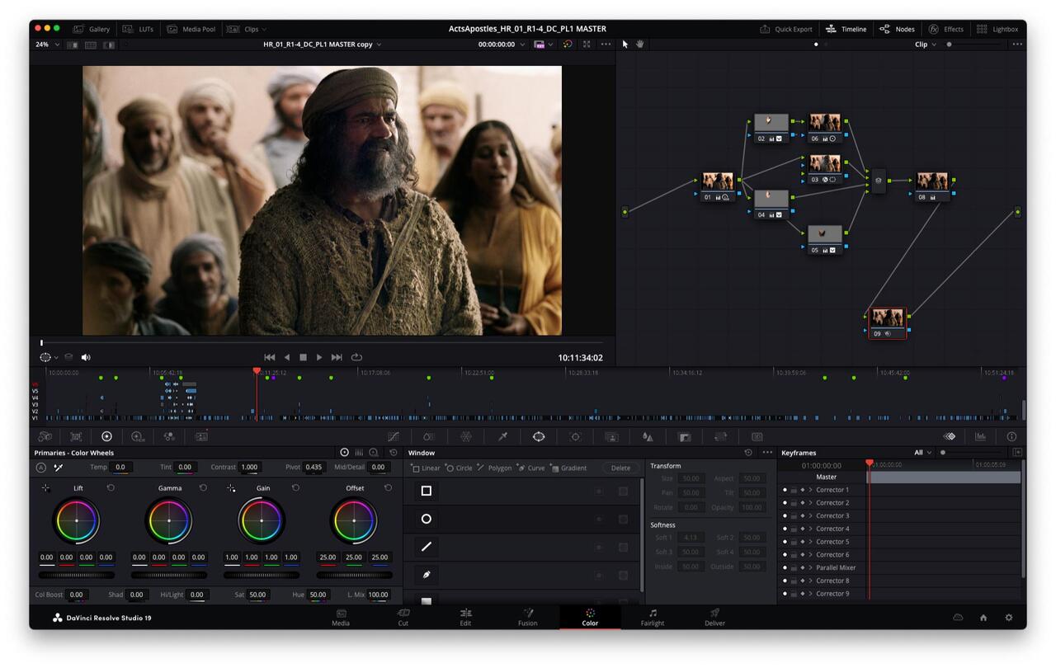
Task: Open the Gallery panel
Action: pyautogui.click(x=92, y=29)
